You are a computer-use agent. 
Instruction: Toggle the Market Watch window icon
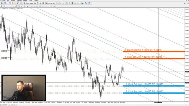(x=10, y=3)
